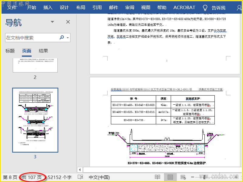The height and width of the screenshot is (182, 243).
Task: Click the table header 放坡或支护
Action: [193, 98]
